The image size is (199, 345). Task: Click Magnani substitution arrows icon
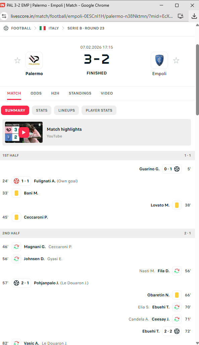point(16,247)
